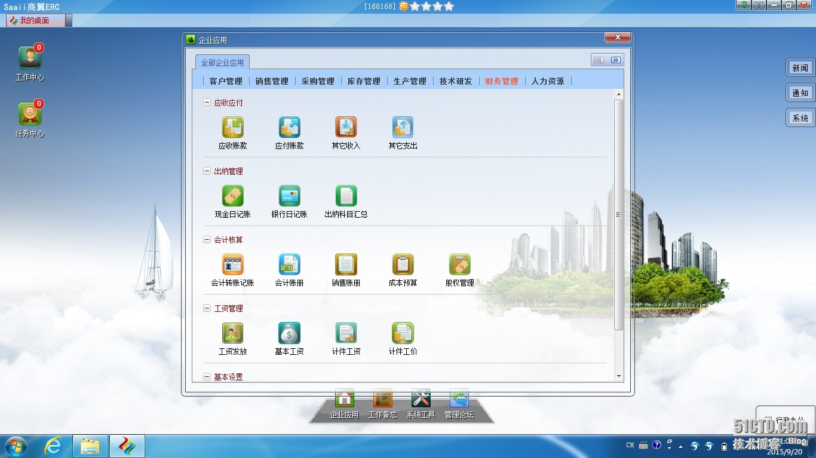Open the 工作中心 desktop icon
The image size is (816, 458).
point(30,58)
